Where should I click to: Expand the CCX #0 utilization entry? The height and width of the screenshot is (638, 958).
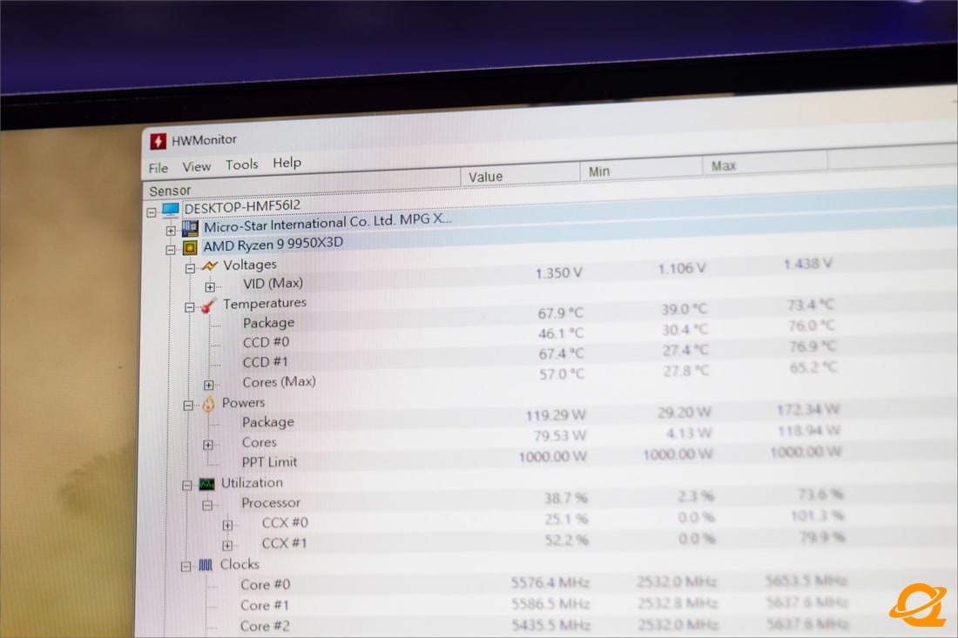(x=227, y=526)
